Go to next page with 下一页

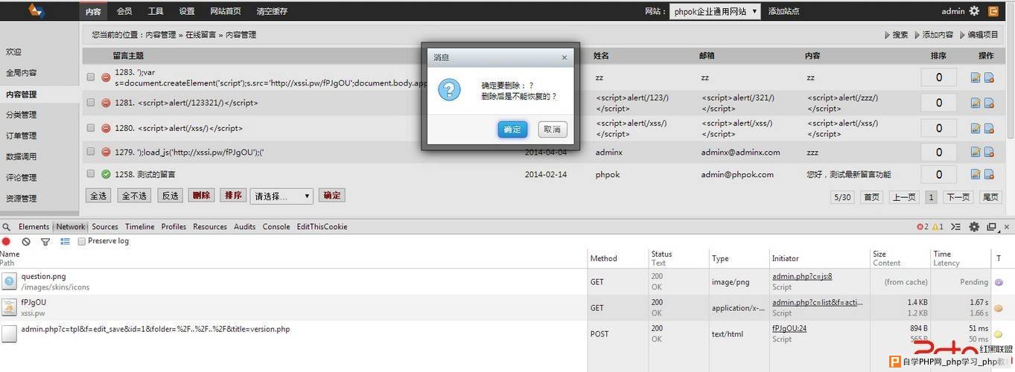(x=958, y=197)
